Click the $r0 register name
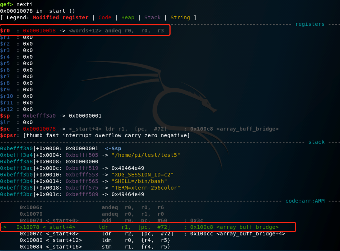 pyautogui.click(x=5, y=31)
